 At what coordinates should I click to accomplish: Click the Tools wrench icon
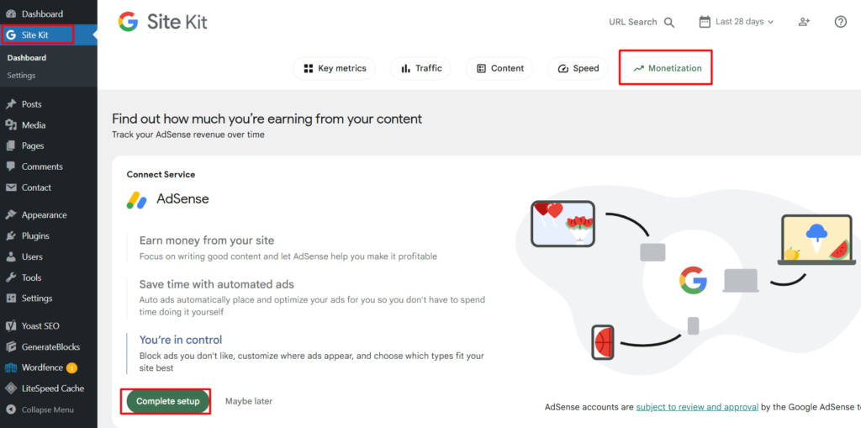pyautogui.click(x=11, y=277)
